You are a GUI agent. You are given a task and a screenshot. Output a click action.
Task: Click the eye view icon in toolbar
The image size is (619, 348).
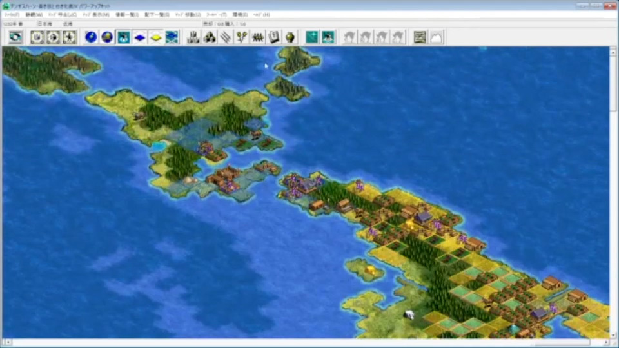point(15,37)
